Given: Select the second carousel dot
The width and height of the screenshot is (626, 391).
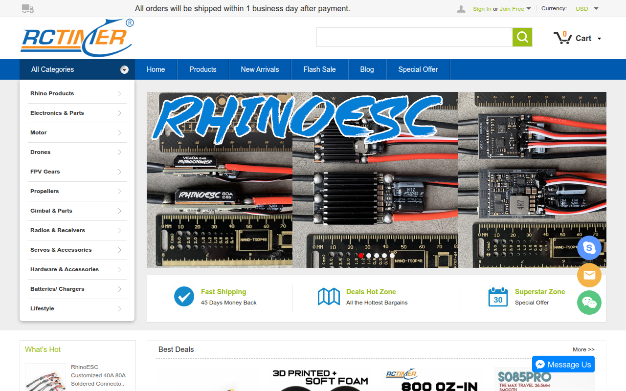Looking at the screenshot, I should coord(369,256).
